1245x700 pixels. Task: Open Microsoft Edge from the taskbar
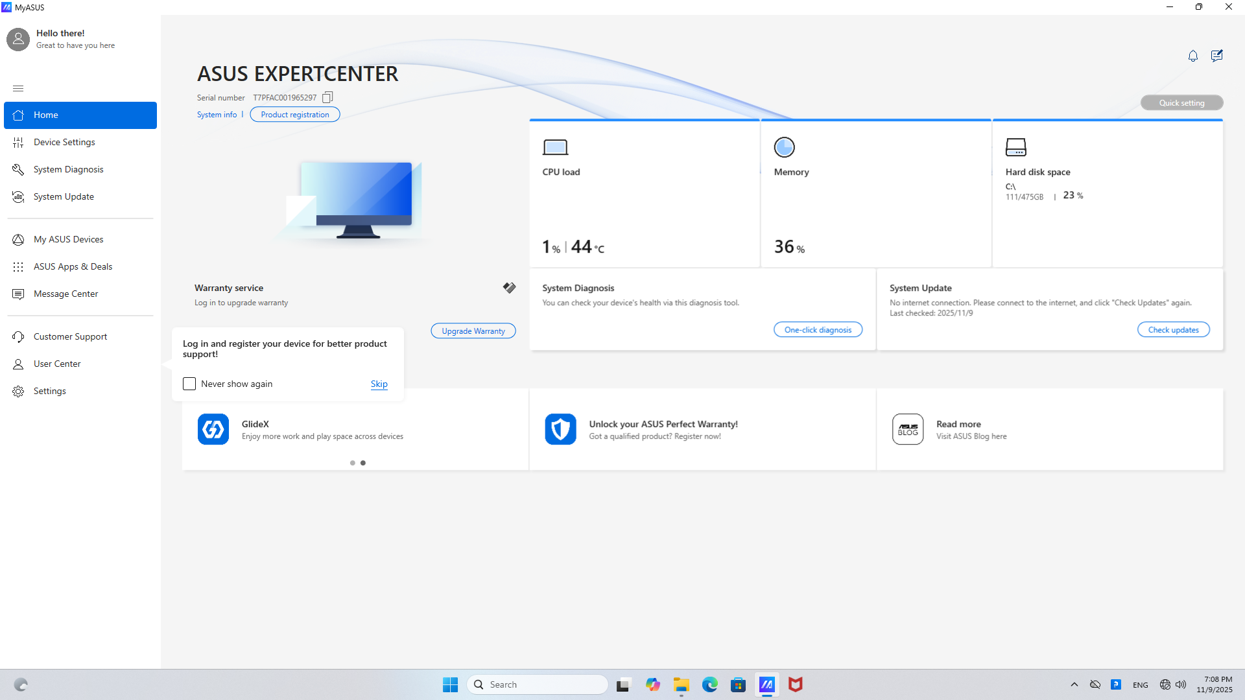(709, 684)
